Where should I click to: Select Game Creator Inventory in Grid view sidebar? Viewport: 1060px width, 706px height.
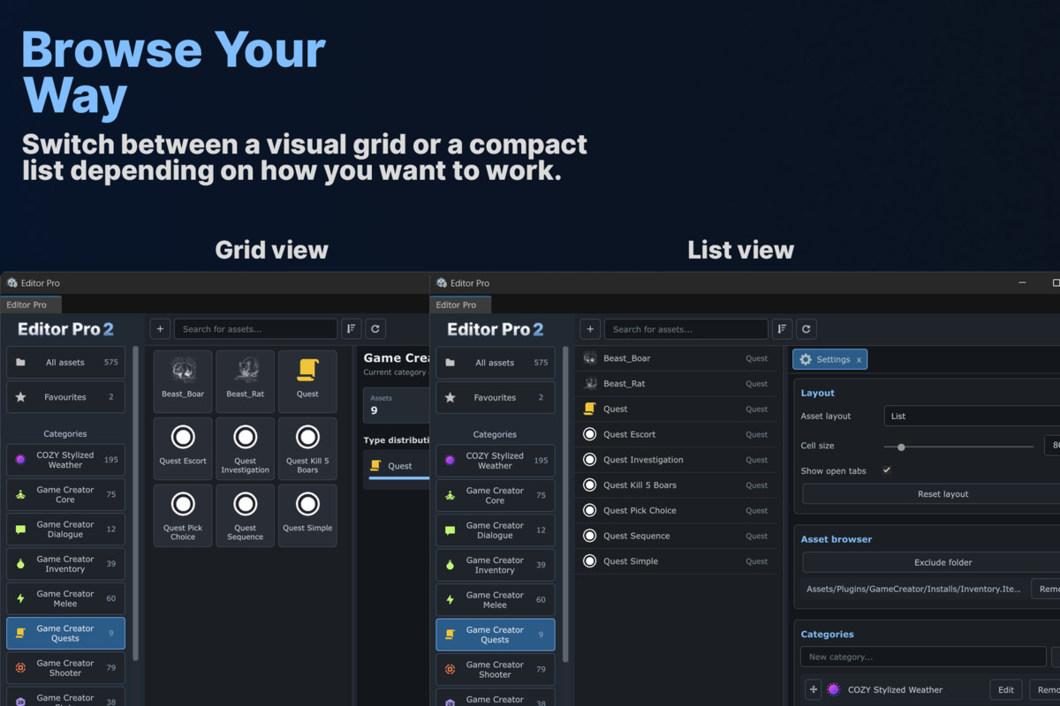65,564
